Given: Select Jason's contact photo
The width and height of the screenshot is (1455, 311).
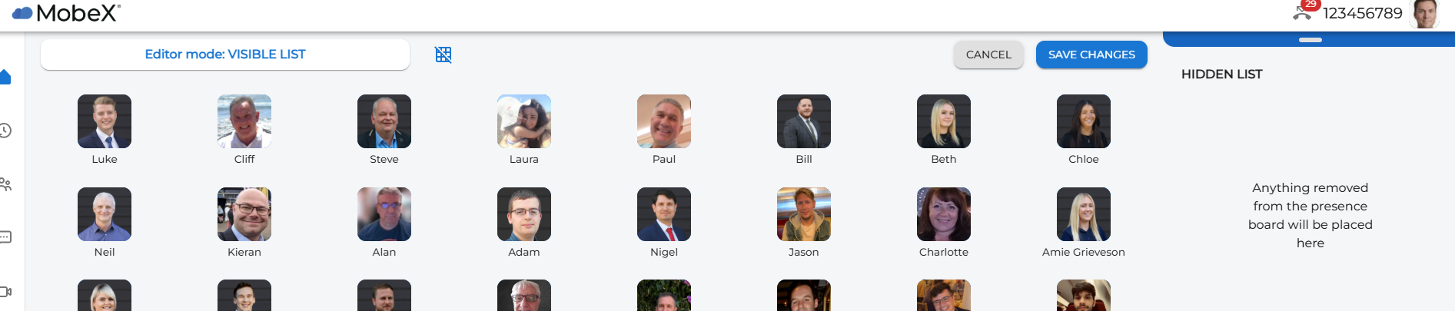Looking at the screenshot, I should [804, 214].
